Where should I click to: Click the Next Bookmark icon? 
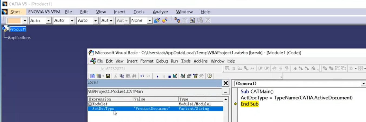point(301,69)
